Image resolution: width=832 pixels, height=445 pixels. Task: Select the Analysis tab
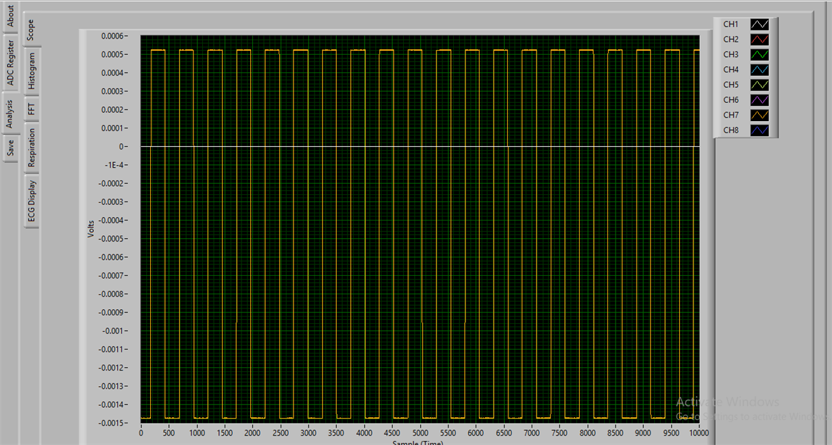10,114
